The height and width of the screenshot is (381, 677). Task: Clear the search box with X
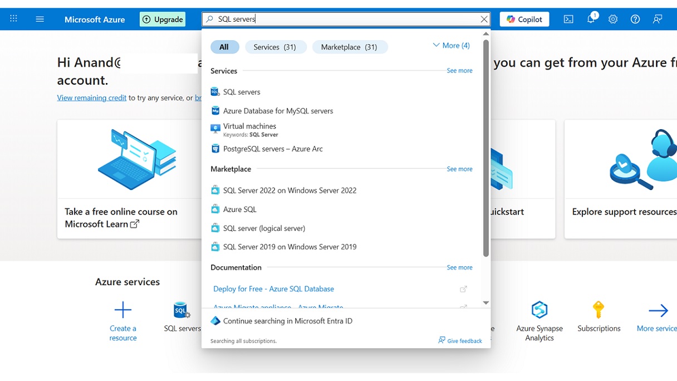(x=484, y=19)
